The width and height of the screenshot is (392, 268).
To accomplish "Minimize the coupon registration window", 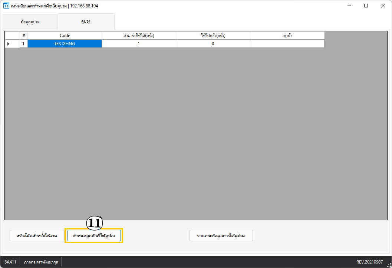I will pos(349,6).
